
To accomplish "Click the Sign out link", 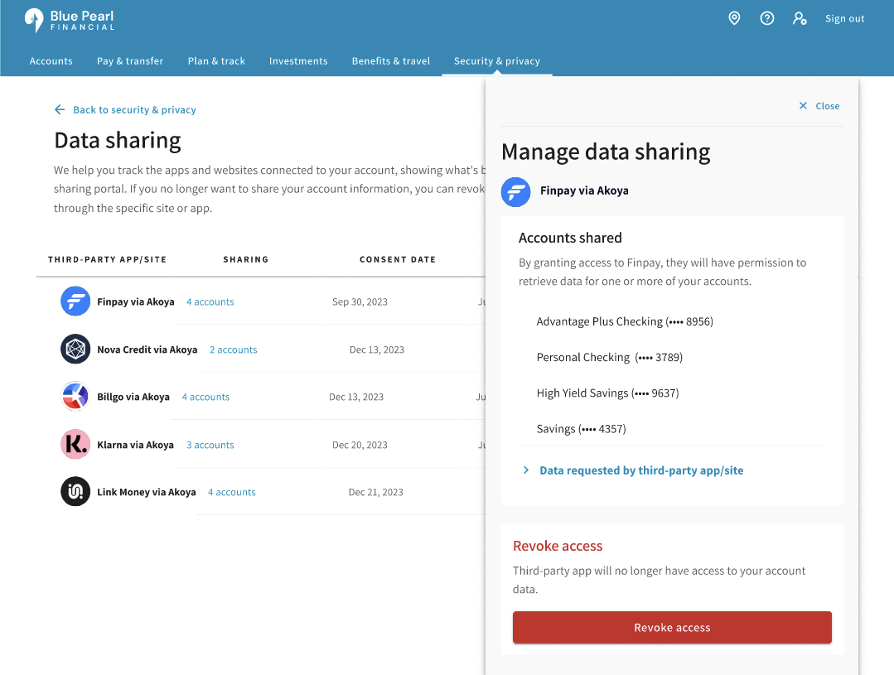I will pyautogui.click(x=844, y=18).
